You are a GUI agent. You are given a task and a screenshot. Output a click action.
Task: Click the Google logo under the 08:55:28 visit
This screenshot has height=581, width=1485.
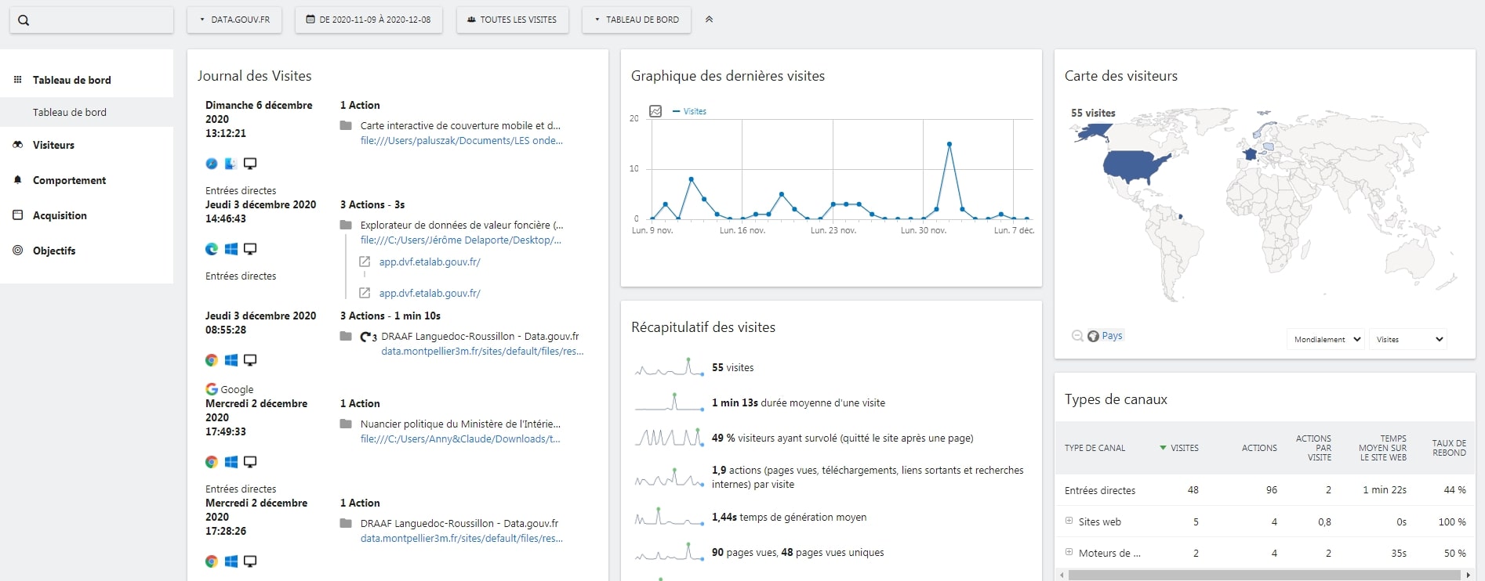point(212,389)
